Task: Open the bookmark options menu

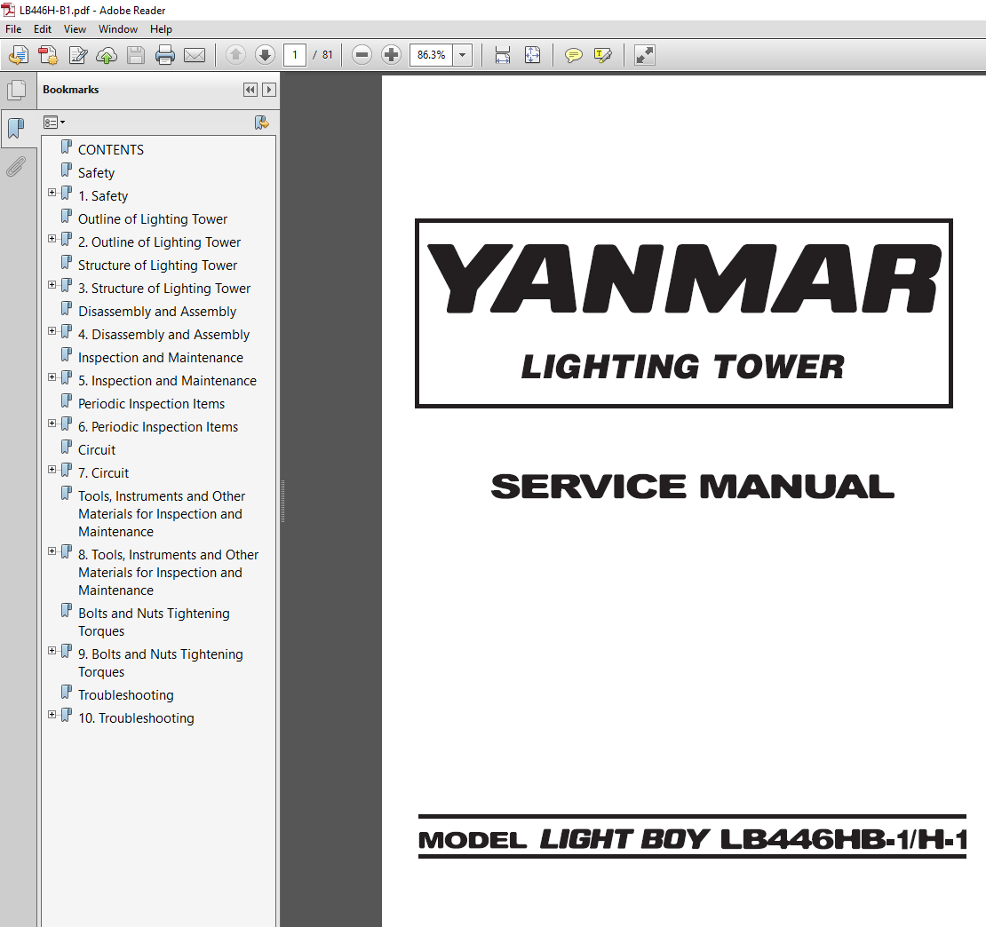Action: coord(54,122)
